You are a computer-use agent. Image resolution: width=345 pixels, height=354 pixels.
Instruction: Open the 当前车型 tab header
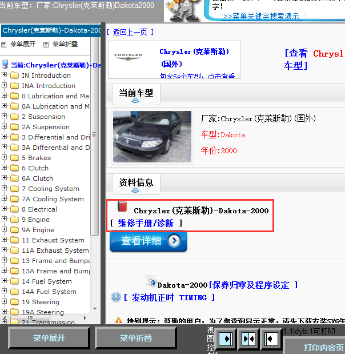(136, 94)
